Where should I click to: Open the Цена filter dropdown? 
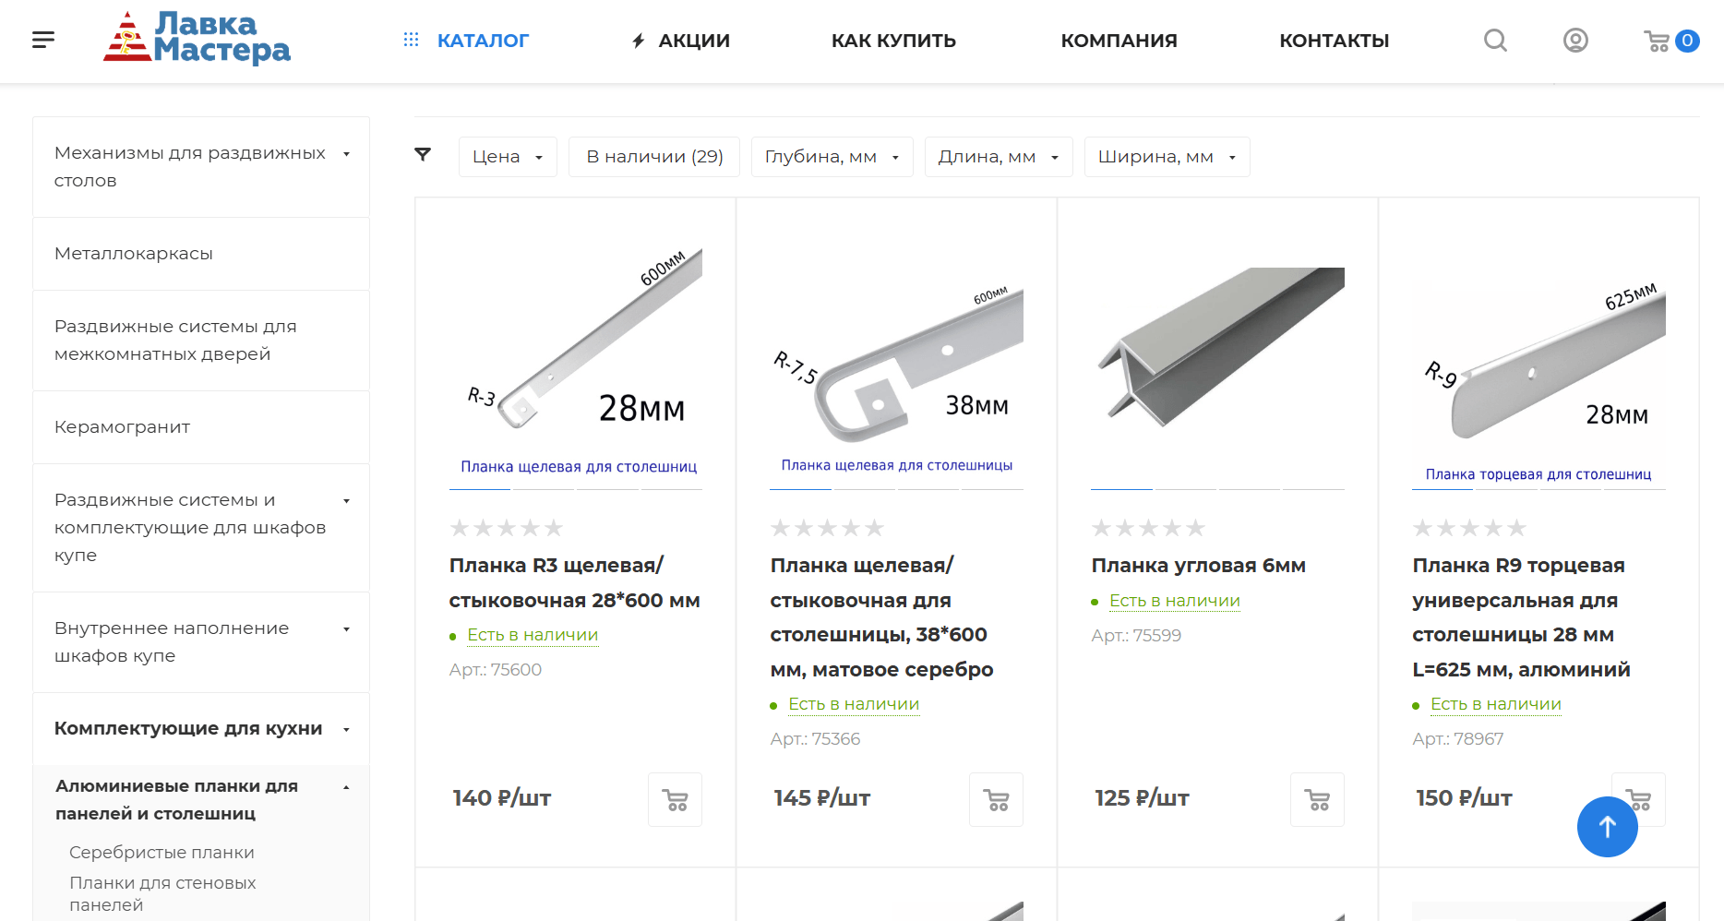point(508,157)
